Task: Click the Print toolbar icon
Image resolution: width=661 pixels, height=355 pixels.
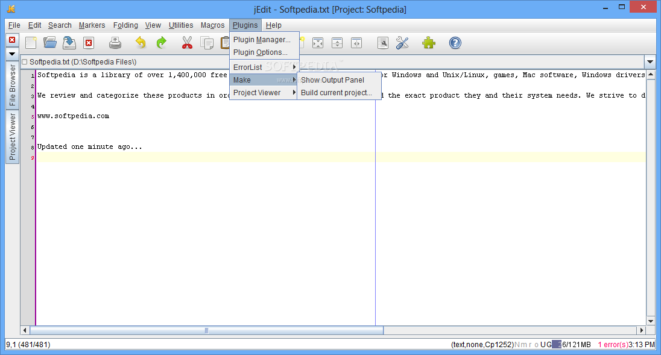Action: [115, 43]
